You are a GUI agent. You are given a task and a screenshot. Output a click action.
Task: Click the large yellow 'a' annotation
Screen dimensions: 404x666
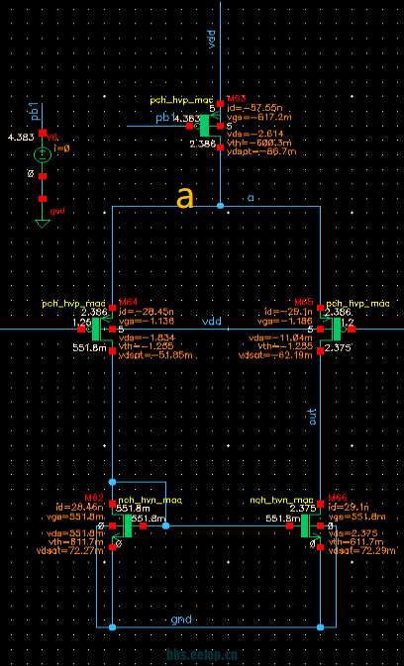185,198
